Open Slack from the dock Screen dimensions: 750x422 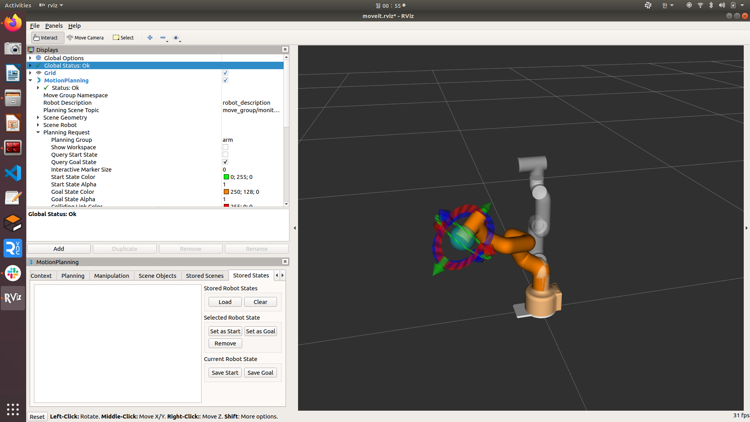point(13,273)
